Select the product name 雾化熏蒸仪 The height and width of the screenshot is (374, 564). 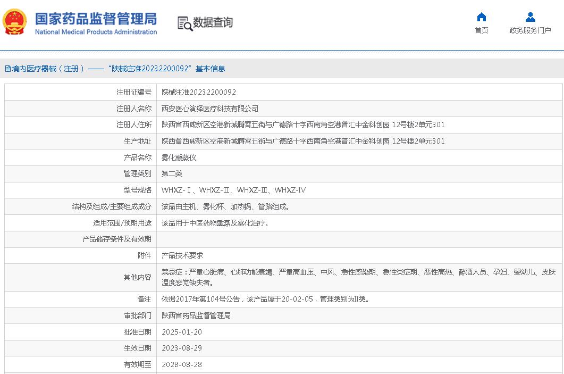(179, 157)
